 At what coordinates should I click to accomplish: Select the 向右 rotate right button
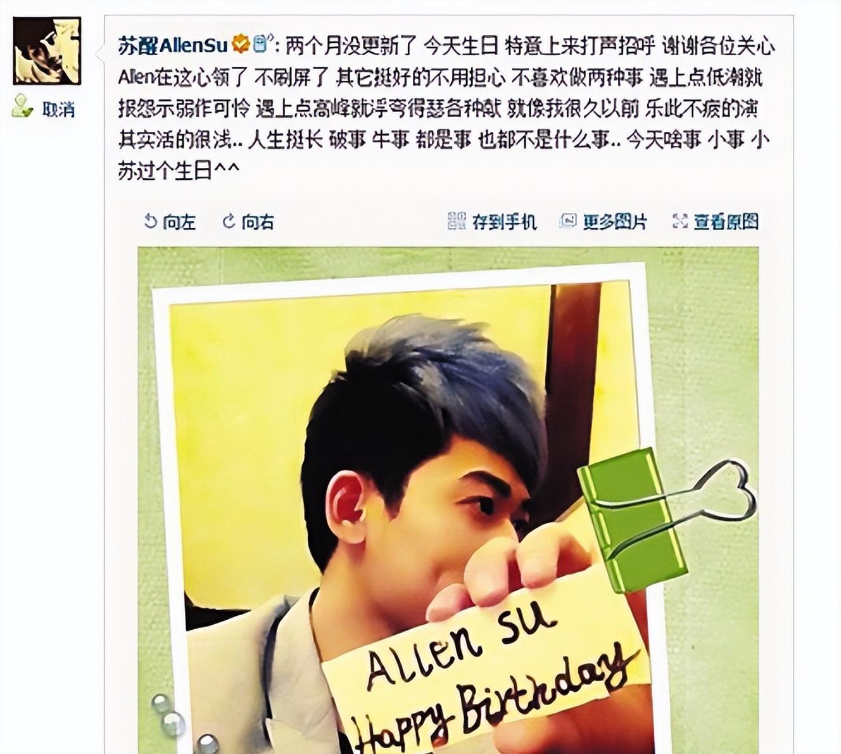pyautogui.click(x=249, y=221)
